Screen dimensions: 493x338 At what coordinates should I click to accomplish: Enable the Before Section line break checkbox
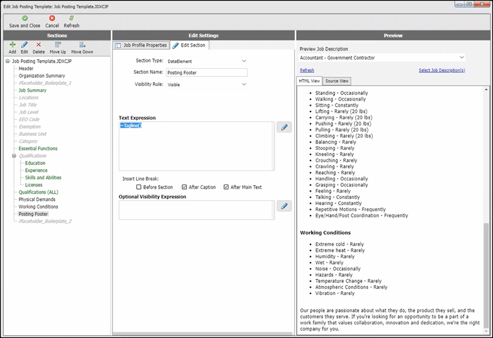click(x=139, y=187)
